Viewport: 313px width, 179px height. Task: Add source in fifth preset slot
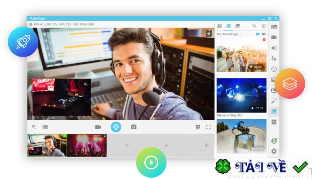pyautogui.click(x=206, y=145)
